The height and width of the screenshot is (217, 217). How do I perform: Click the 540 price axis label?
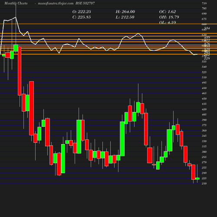(204, 67)
